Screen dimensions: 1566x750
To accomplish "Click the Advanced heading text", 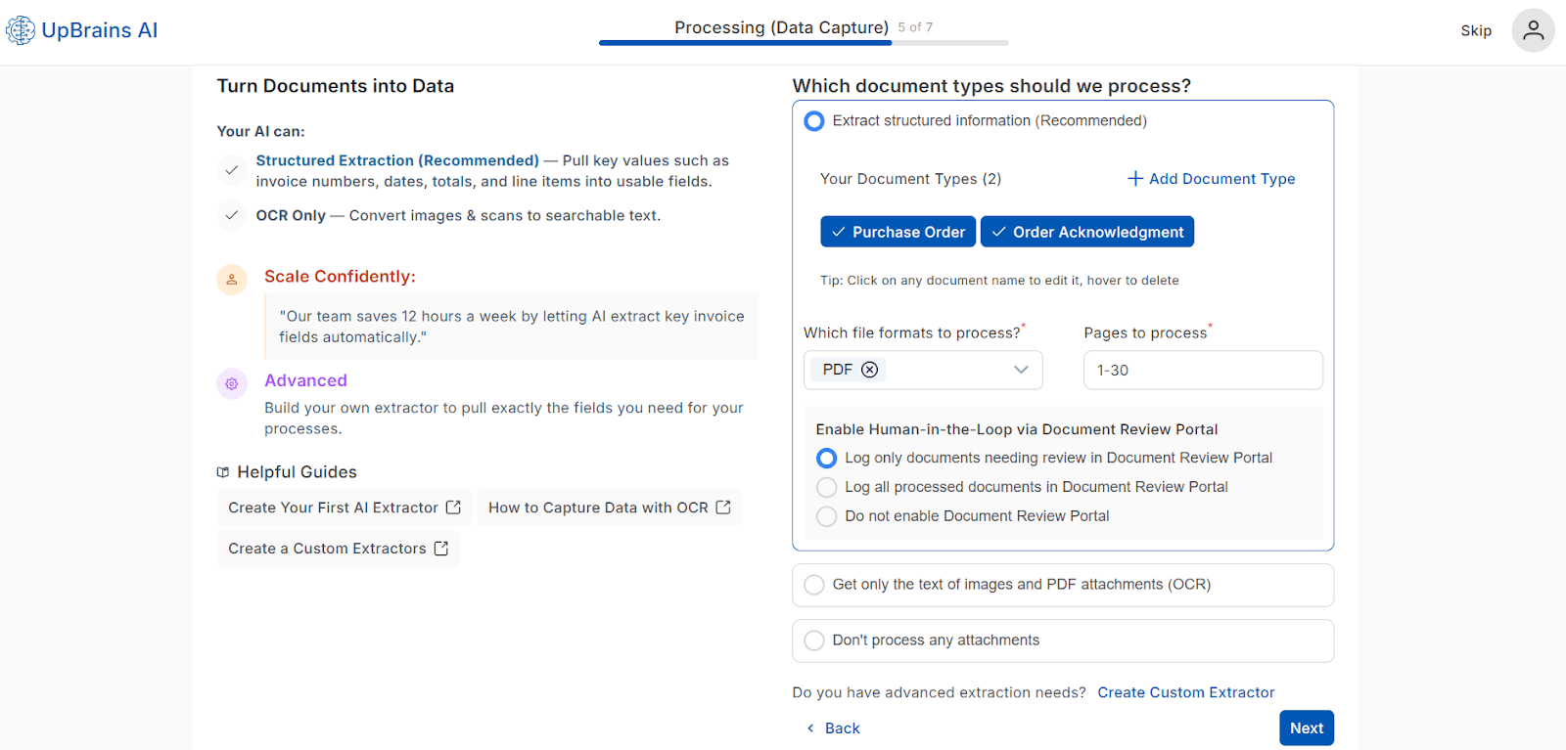I will click(305, 380).
